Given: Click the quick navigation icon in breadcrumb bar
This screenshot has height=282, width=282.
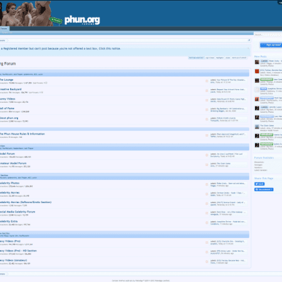Looking at the screenshot, I should click(249, 40).
